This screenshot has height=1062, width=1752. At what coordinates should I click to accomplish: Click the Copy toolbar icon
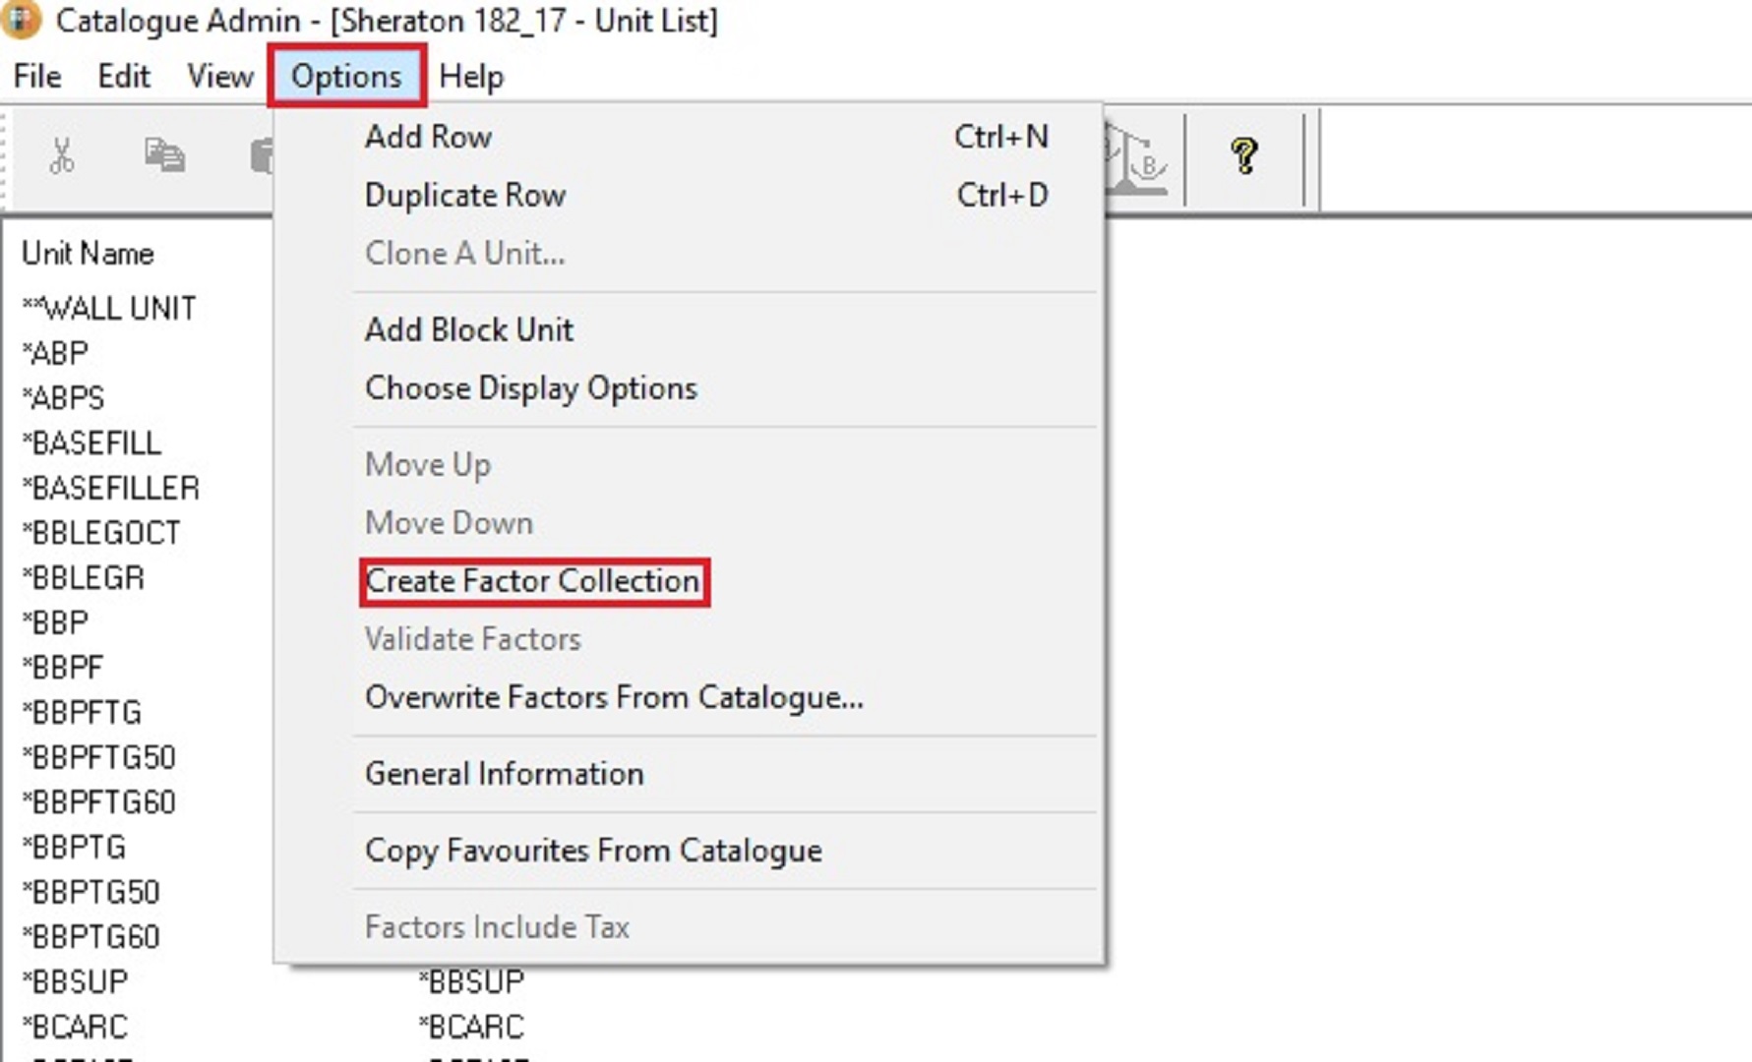tap(164, 155)
